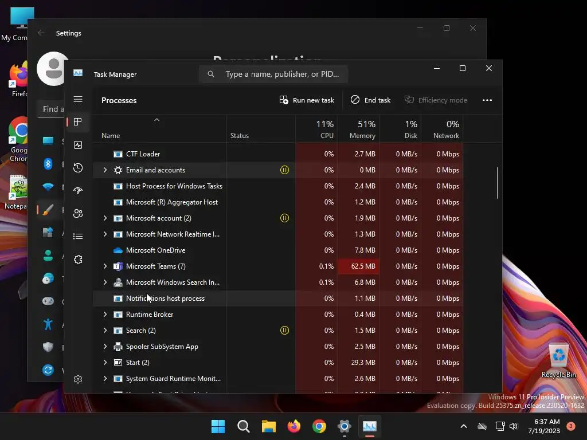The height and width of the screenshot is (440, 587).
Task: Click suspended status icon for Email and accounts
Action: point(284,170)
